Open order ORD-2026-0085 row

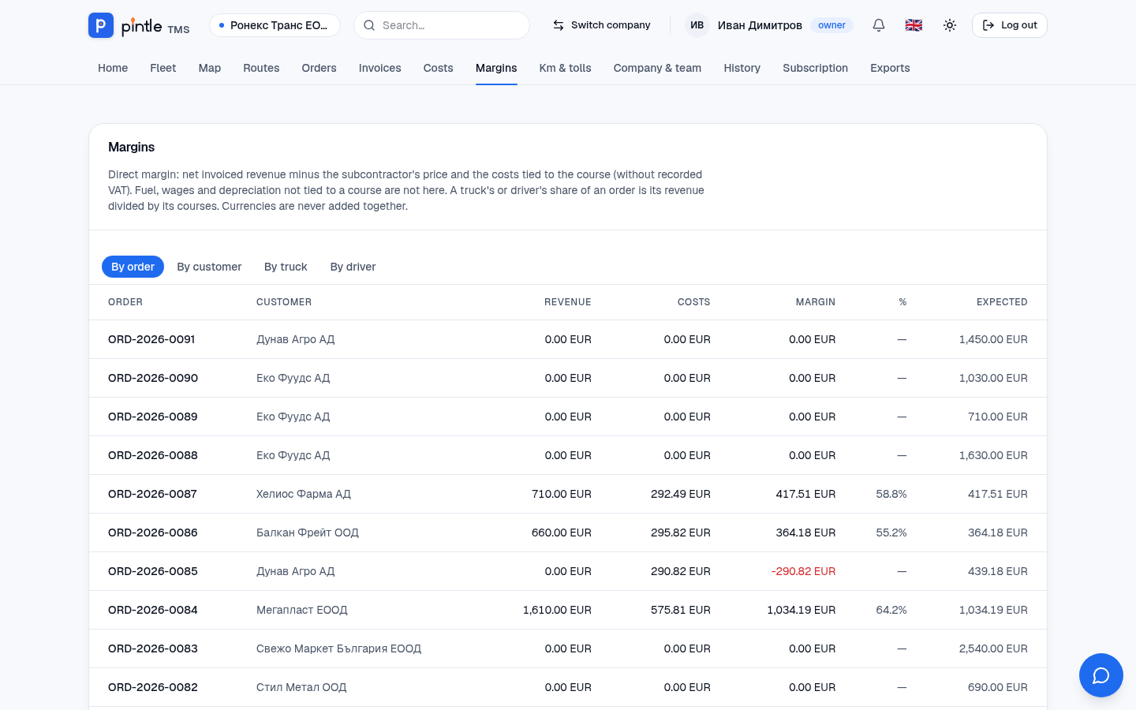568,571
